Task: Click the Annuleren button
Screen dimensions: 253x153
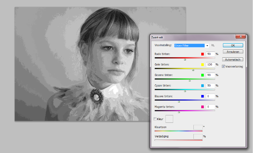Action: pyautogui.click(x=233, y=52)
